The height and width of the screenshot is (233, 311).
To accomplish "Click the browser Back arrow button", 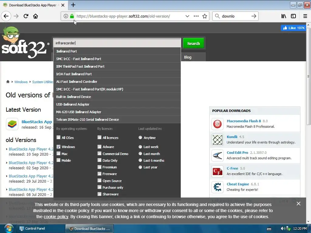I will tap(6, 16).
